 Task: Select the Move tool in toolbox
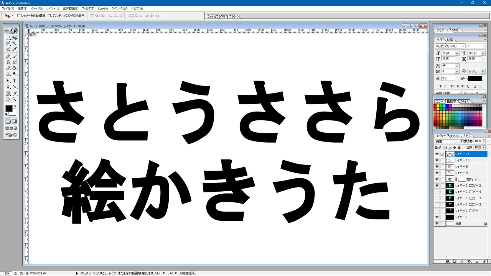[15, 38]
